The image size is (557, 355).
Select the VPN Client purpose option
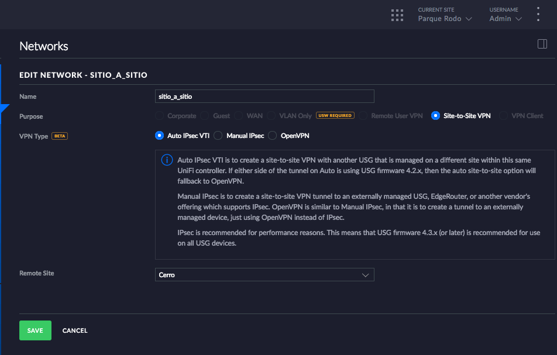(503, 116)
